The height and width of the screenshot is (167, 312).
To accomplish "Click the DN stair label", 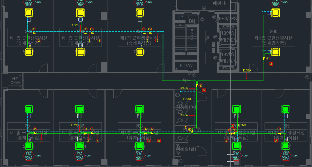I will pos(192,21).
